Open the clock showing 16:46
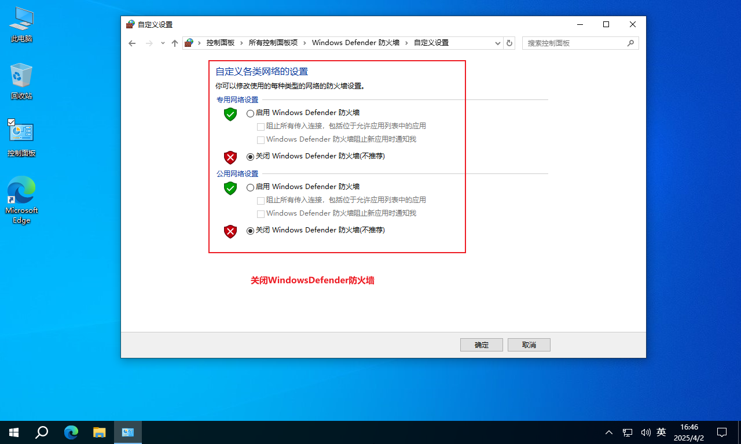 (x=689, y=432)
